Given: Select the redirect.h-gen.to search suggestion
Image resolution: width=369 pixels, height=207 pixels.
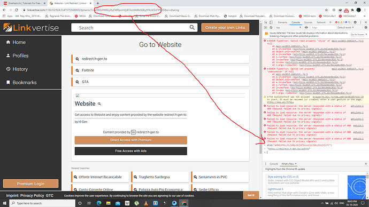Looking at the screenshot, I should (160, 59).
